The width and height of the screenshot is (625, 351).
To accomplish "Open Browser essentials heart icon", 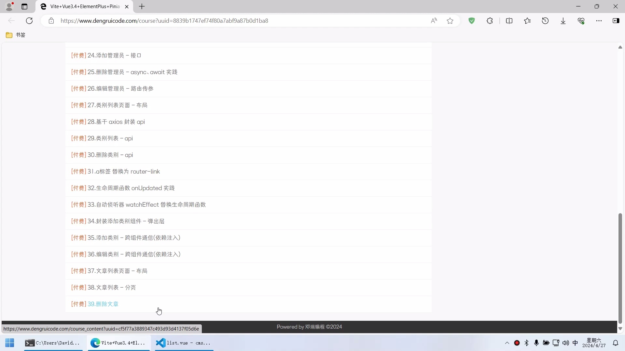I will pyautogui.click(x=582, y=20).
